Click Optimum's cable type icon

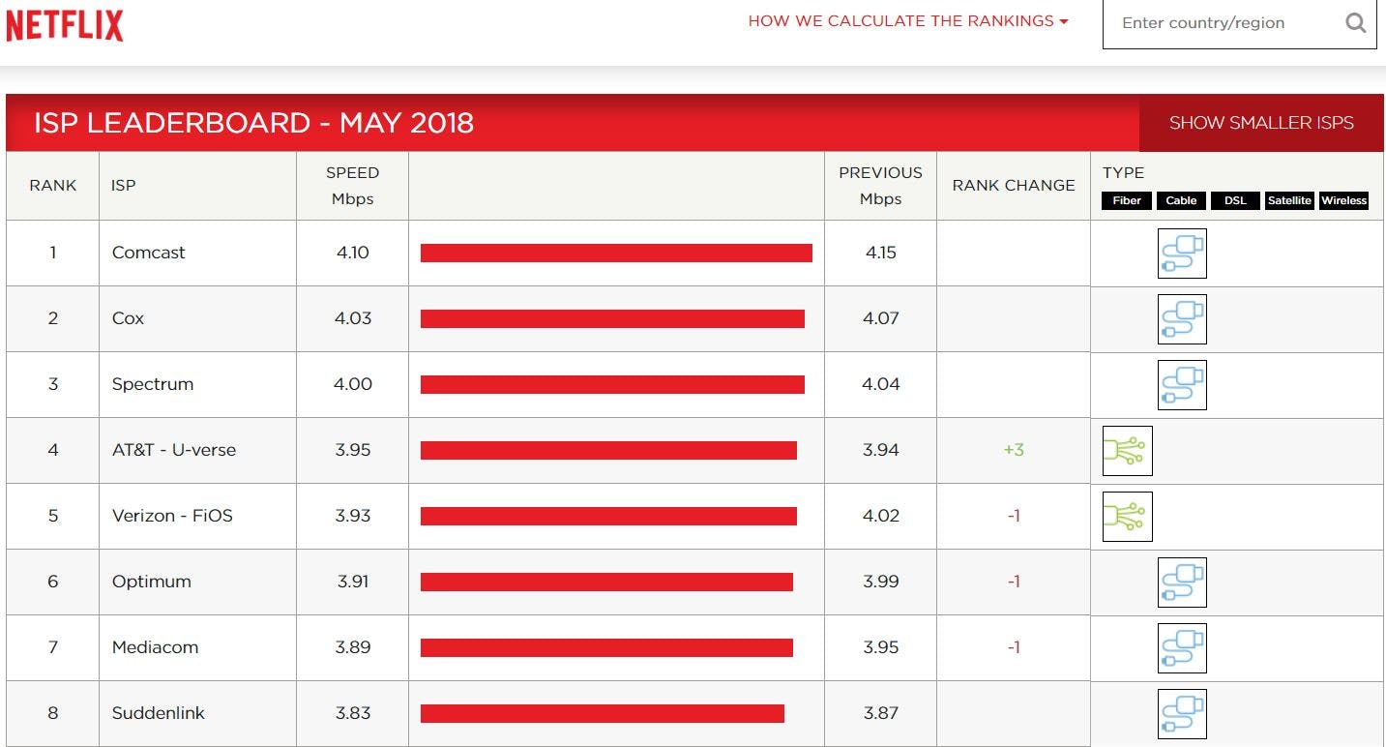(x=1182, y=583)
